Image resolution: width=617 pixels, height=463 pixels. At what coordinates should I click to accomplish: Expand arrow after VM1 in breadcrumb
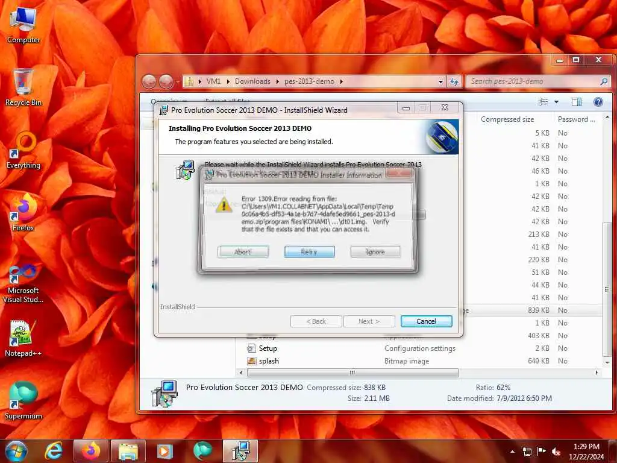pyautogui.click(x=228, y=81)
